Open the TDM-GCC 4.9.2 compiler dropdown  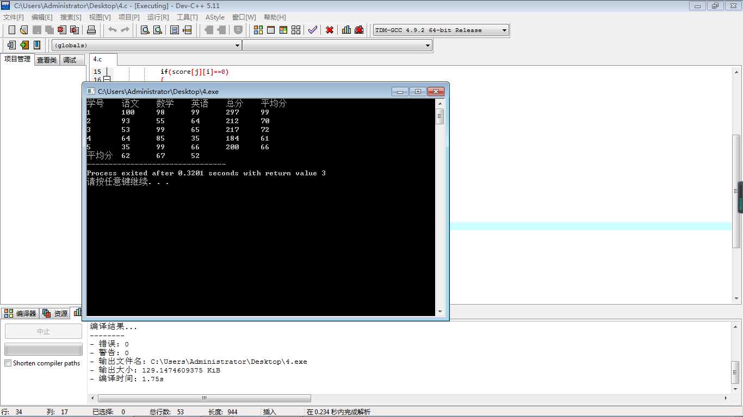pyautogui.click(x=441, y=30)
